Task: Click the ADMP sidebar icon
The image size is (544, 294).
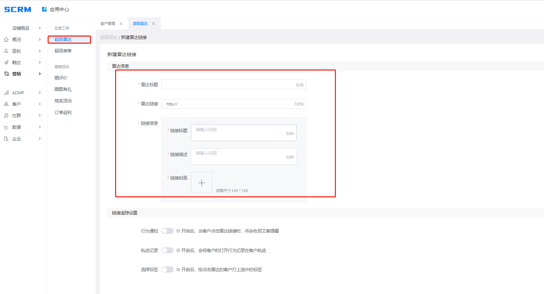Action: tap(6, 93)
